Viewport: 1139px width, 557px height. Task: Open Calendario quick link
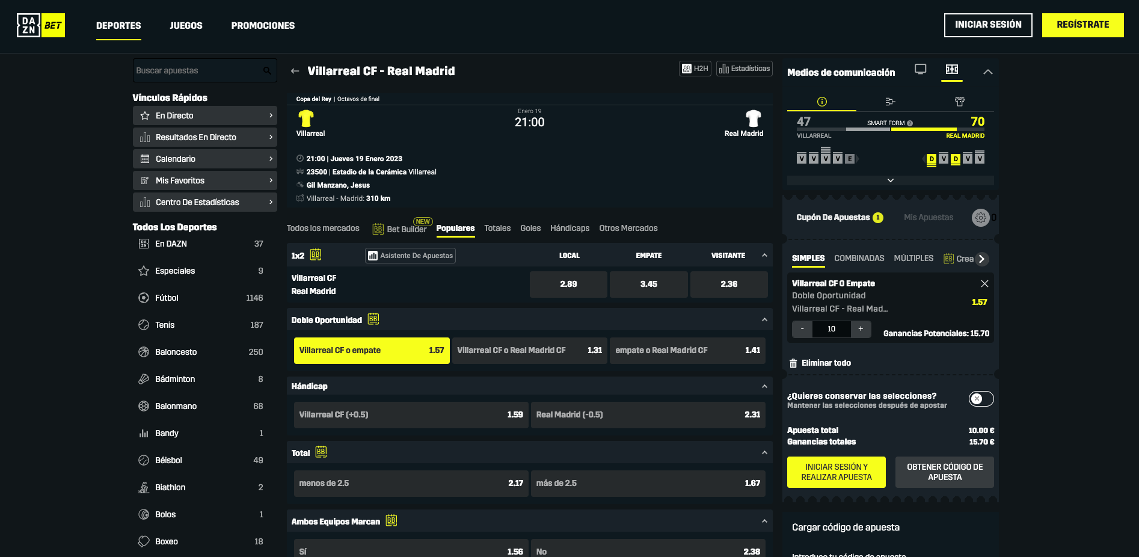tap(205, 159)
